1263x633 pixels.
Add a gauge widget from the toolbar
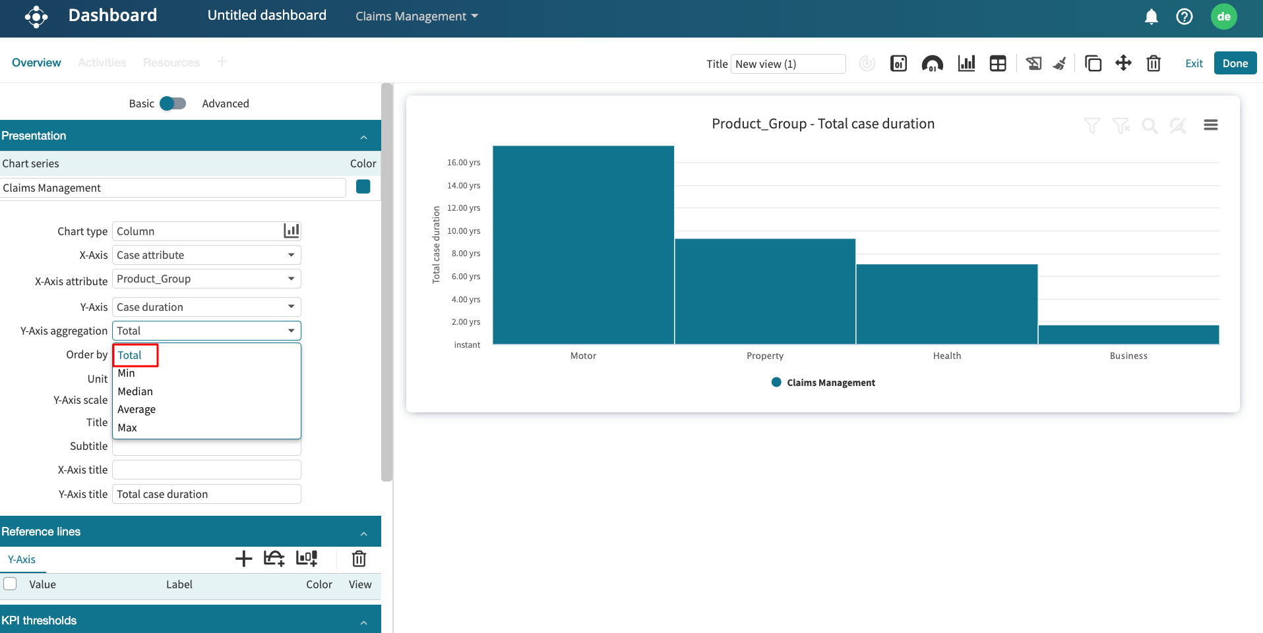[932, 63]
